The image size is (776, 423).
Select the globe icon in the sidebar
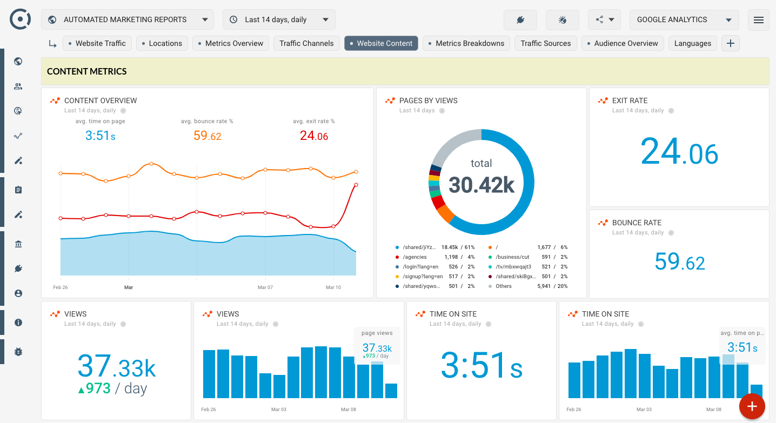[x=18, y=61]
